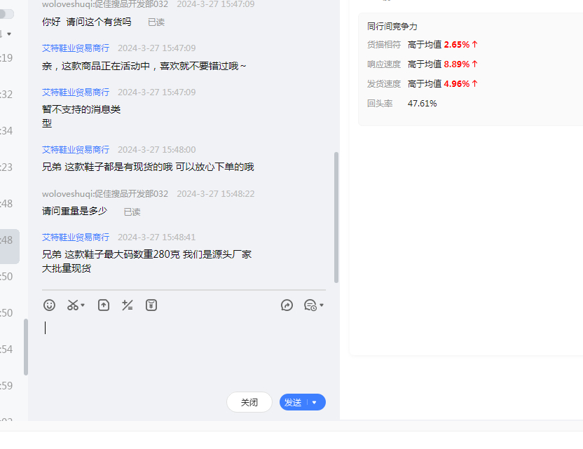This screenshot has width=583, height=449.
Task: Click the scissors screenshot tool icon
Action: 72,305
